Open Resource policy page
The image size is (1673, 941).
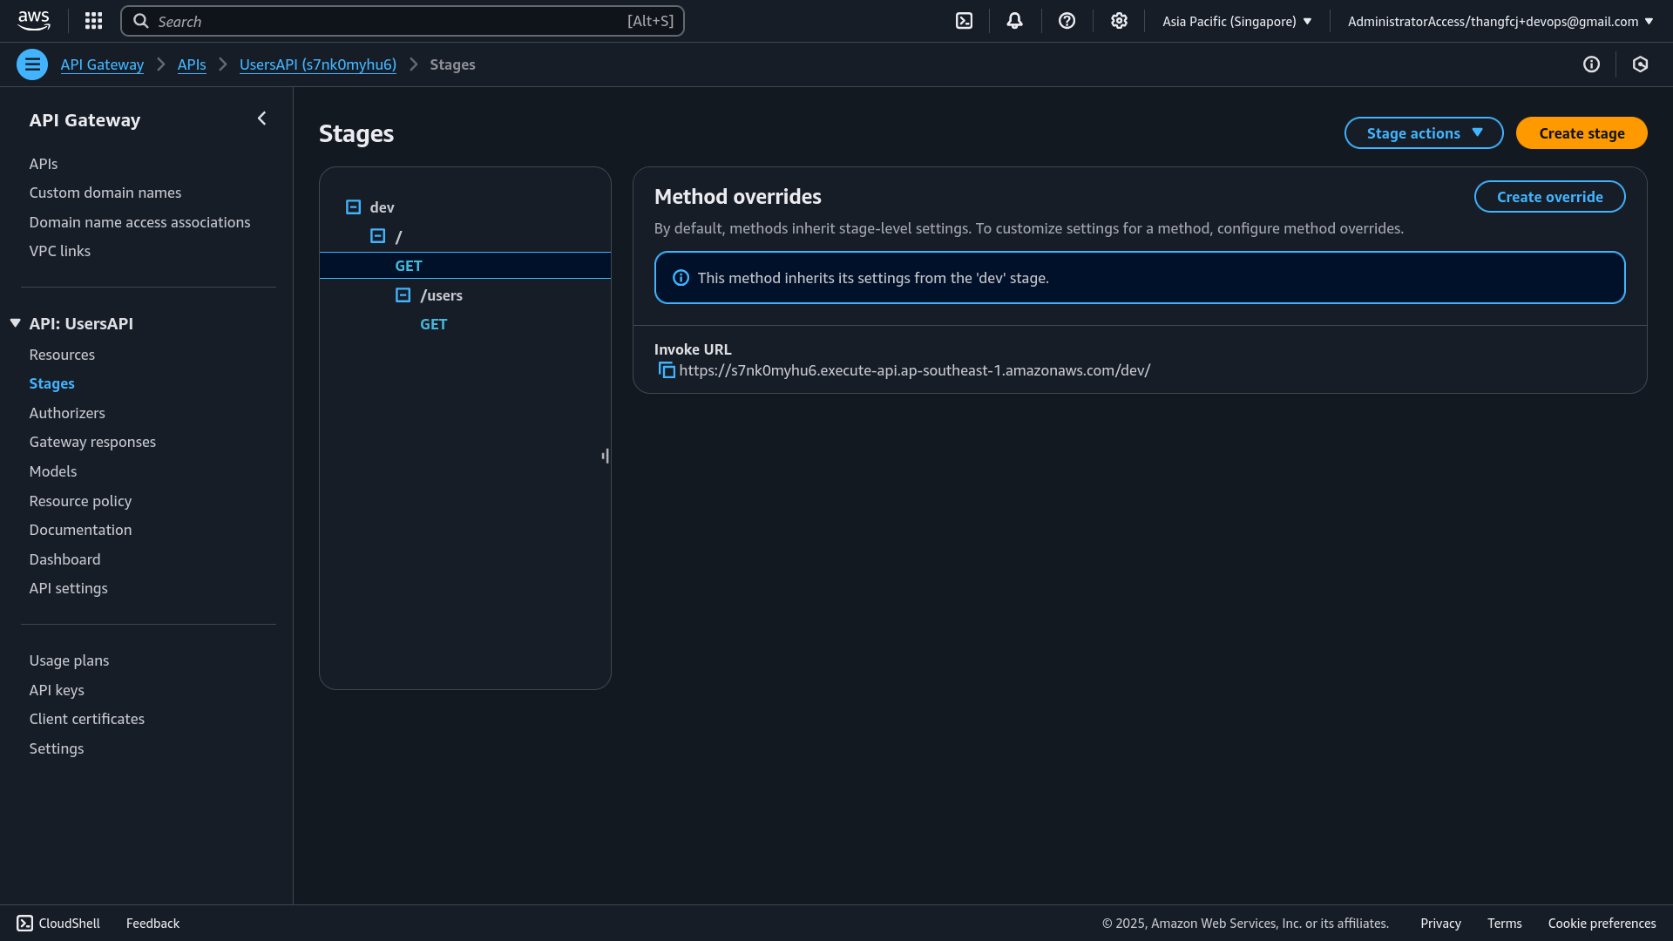click(x=80, y=501)
